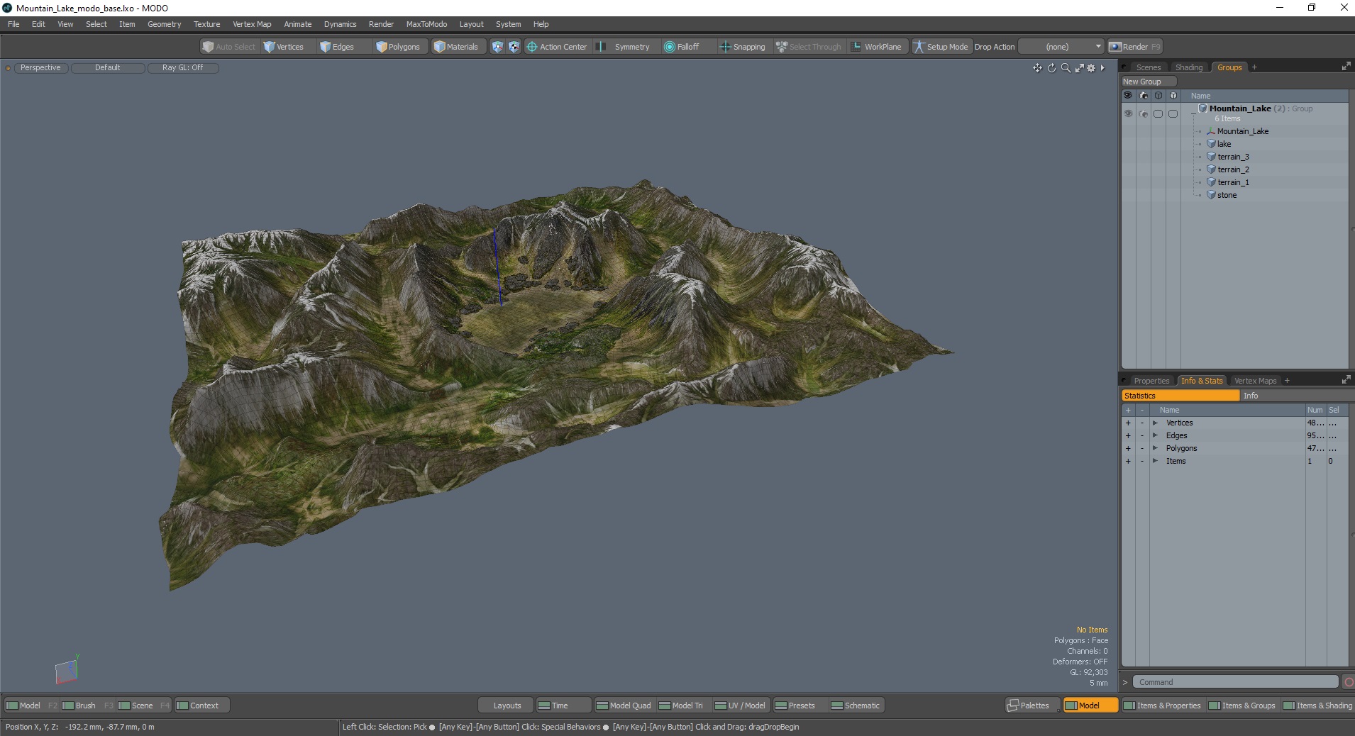Click the New Group button
1355x736 pixels.
(1149, 82)
